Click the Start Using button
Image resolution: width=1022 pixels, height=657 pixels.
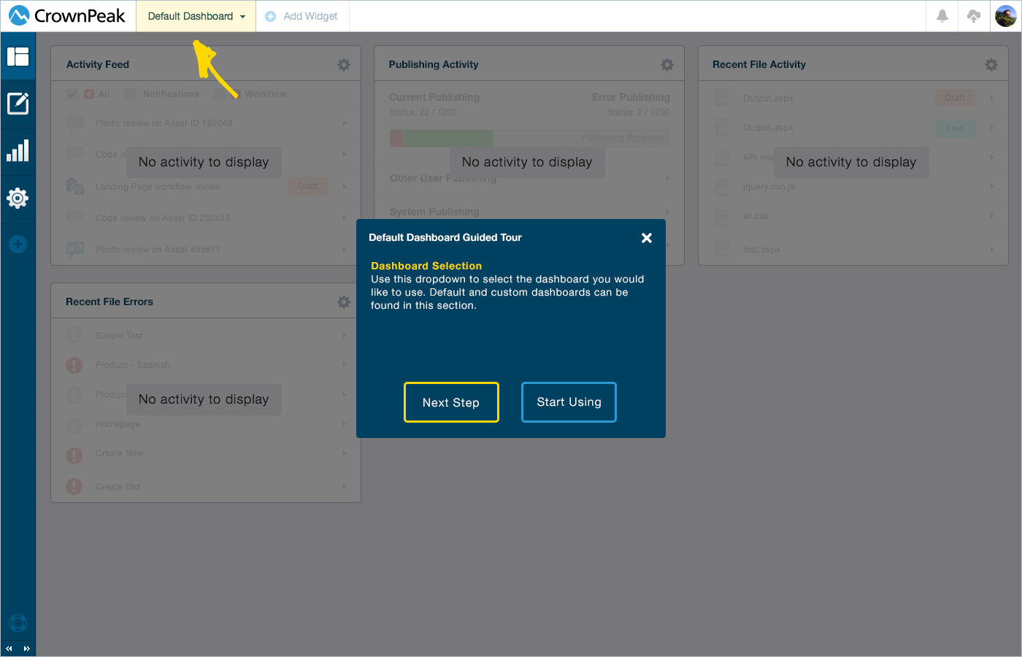[569, 402]
